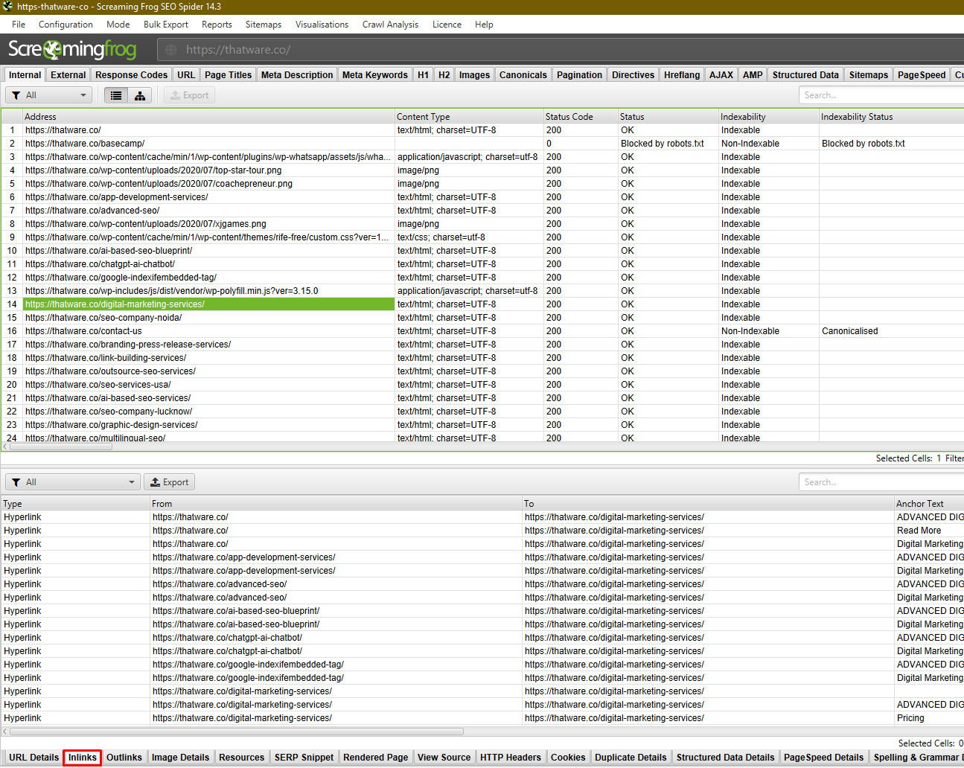Viewport: 964px width, 768px height.
Task: Open the Bulk Export menu
Action: pyautogui.click(x=166, y=25)
